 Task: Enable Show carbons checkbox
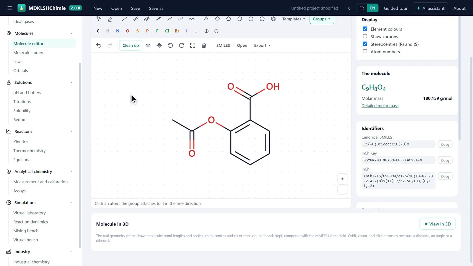coord(365,36)
